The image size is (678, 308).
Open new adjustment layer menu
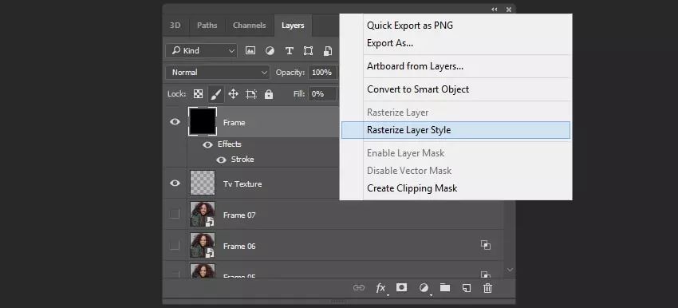[424, 288]
